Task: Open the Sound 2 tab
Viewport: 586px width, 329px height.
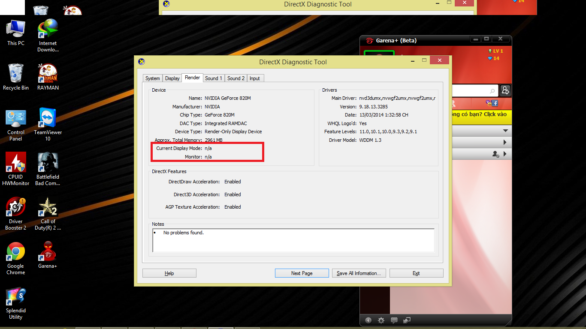Action: 236,78
